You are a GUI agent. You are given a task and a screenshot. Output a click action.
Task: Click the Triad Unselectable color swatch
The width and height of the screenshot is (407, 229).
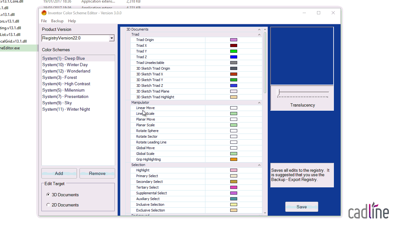point(234,63)
